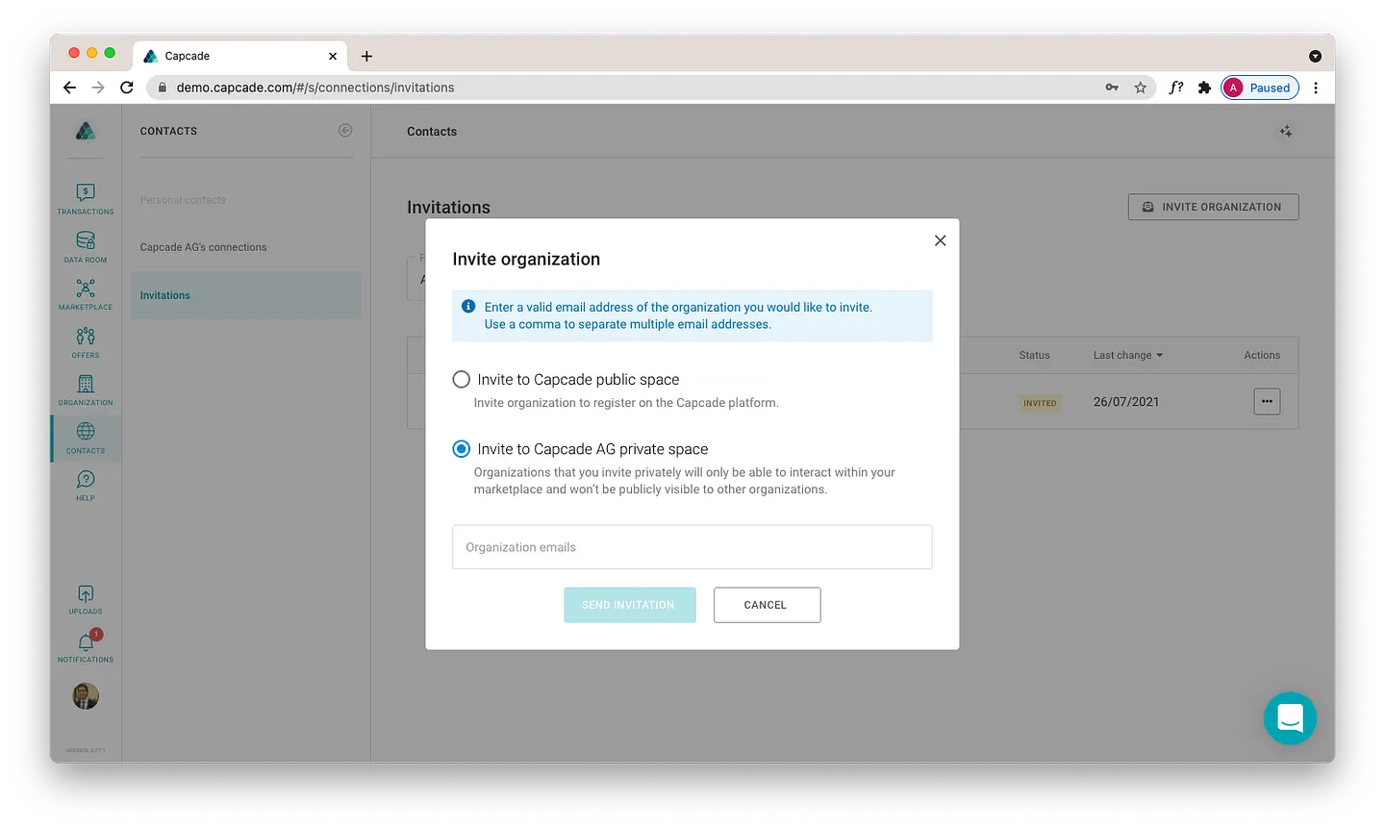Go to Marketplace in the sidebar

(86, 294)
